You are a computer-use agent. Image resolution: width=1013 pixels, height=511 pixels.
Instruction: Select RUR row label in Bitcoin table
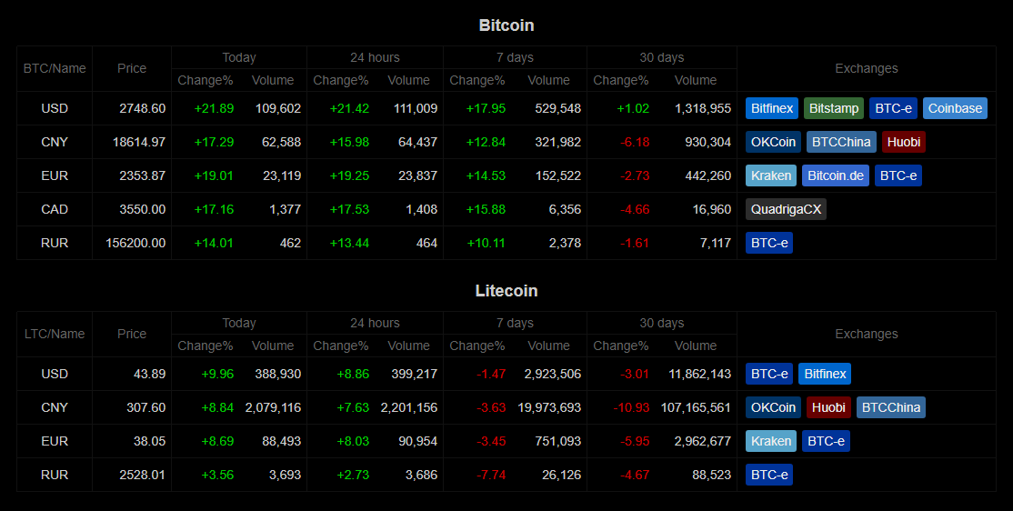55,243
